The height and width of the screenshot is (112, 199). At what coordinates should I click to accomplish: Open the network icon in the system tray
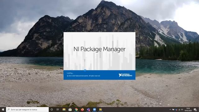click(179, 110)
